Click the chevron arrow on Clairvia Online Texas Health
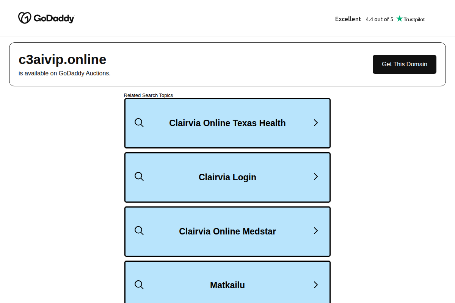The height and width of the screenshot is (303, 455). click(316, 123)
